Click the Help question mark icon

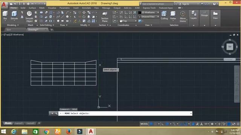(214, 4)
